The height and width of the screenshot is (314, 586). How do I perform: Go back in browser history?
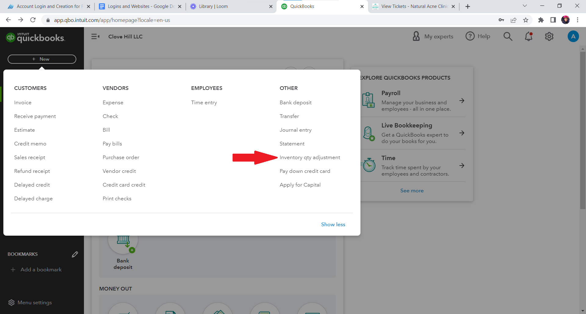(8, 20)
